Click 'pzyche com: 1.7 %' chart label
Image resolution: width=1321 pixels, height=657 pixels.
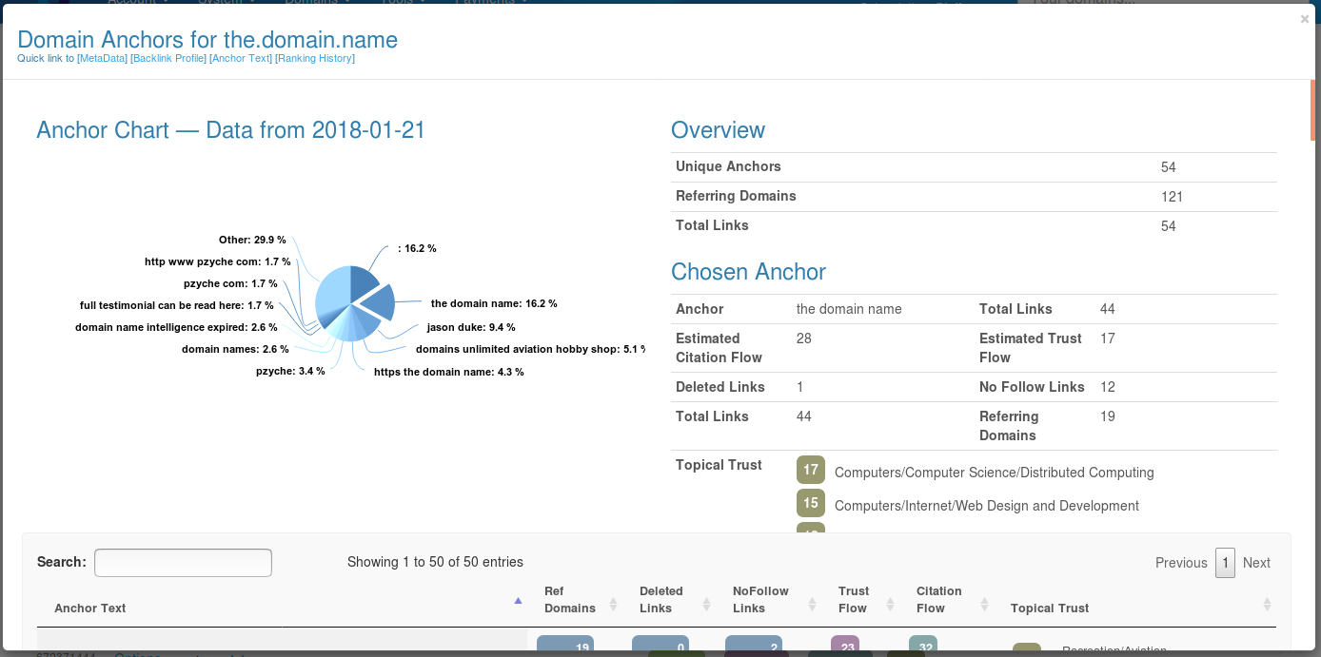coord(230,283)
